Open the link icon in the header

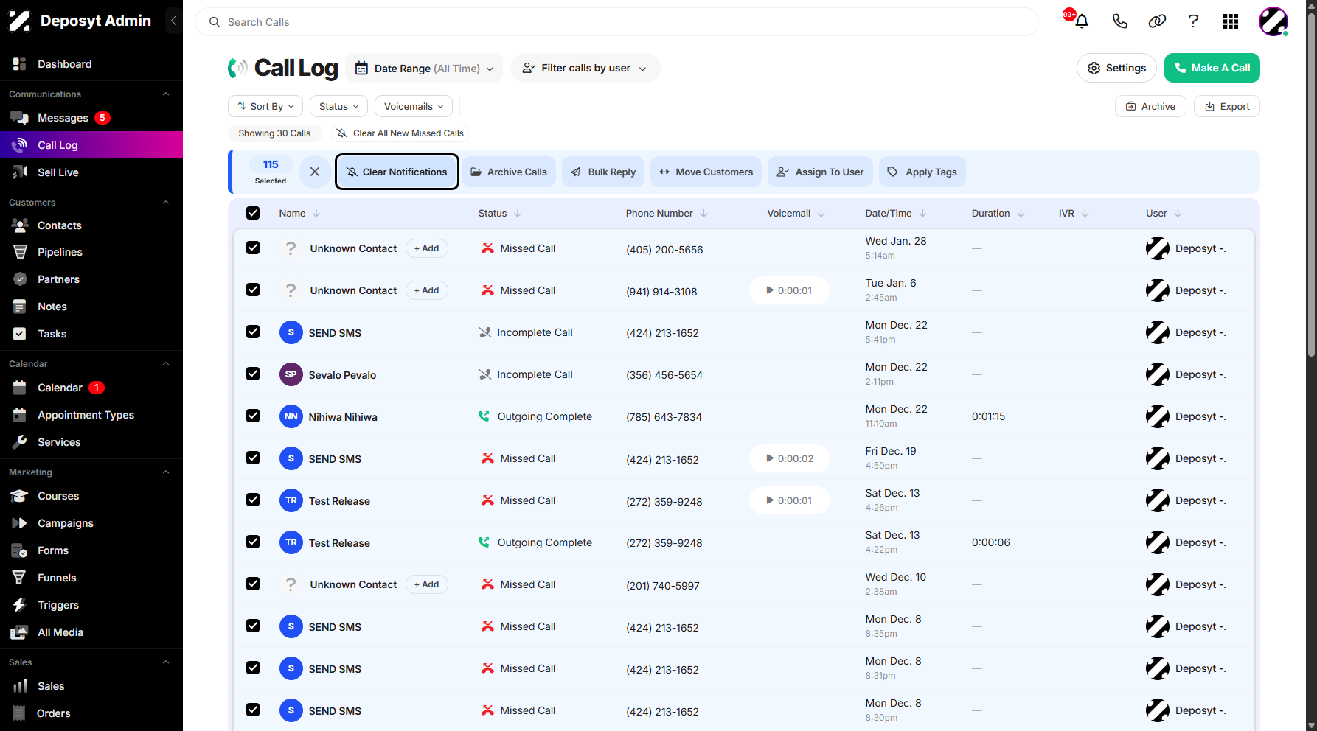[1157, 21]
